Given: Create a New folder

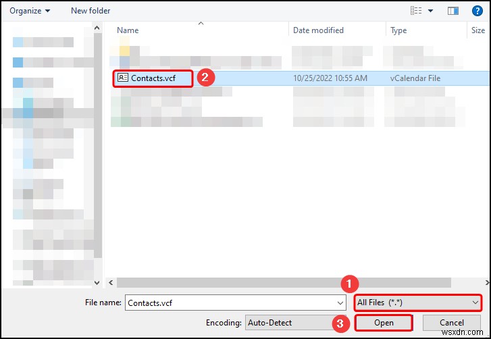Looking at the screenshot, I should click(91, 11).
